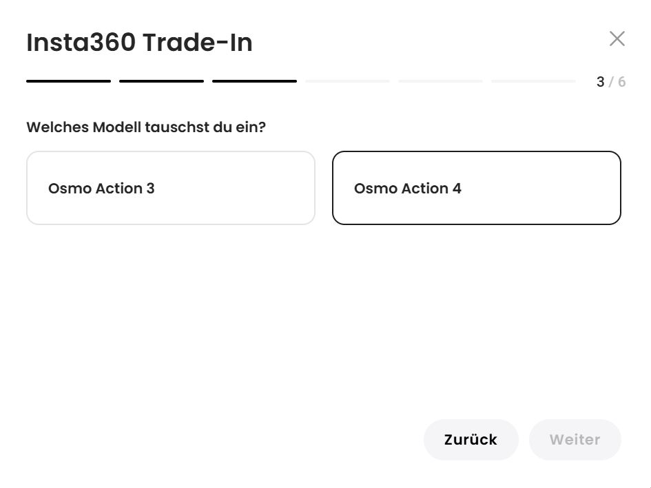The height and width of the screenshot is (488, 651).
Task: Click the second progress bar segment
Action: click(161, 81)
